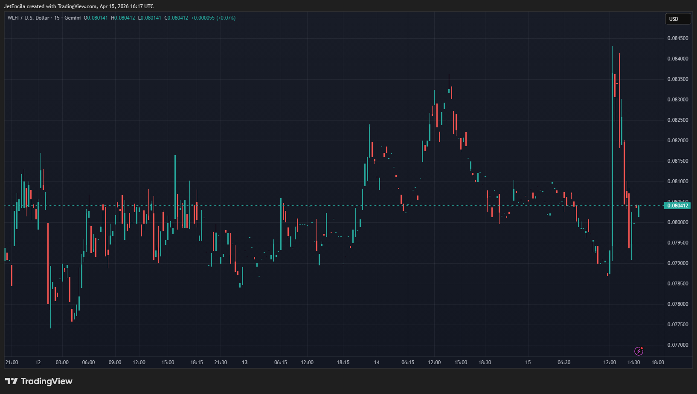The height and width of the screenshot is (394, 697).
Task: Click the Gemini exchange label in legend
Action: pos(73,18)
